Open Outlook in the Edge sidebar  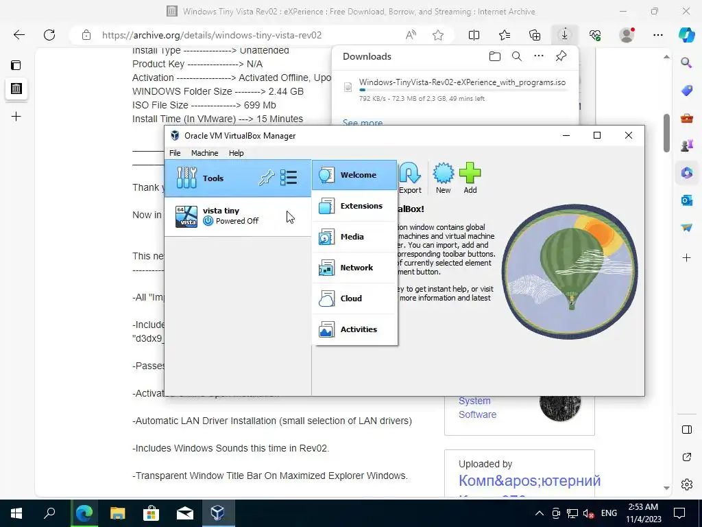[686, 200]
